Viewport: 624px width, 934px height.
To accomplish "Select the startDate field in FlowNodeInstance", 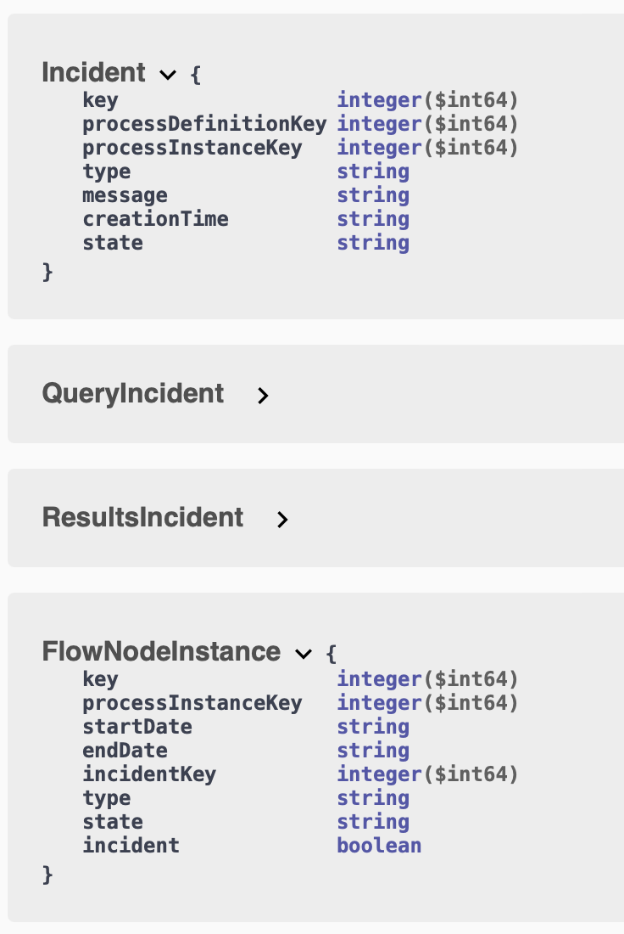I will click(x=136, y=726).
